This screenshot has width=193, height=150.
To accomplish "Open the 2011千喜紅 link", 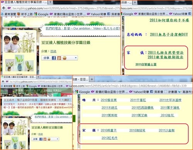I will click(138, 100).
